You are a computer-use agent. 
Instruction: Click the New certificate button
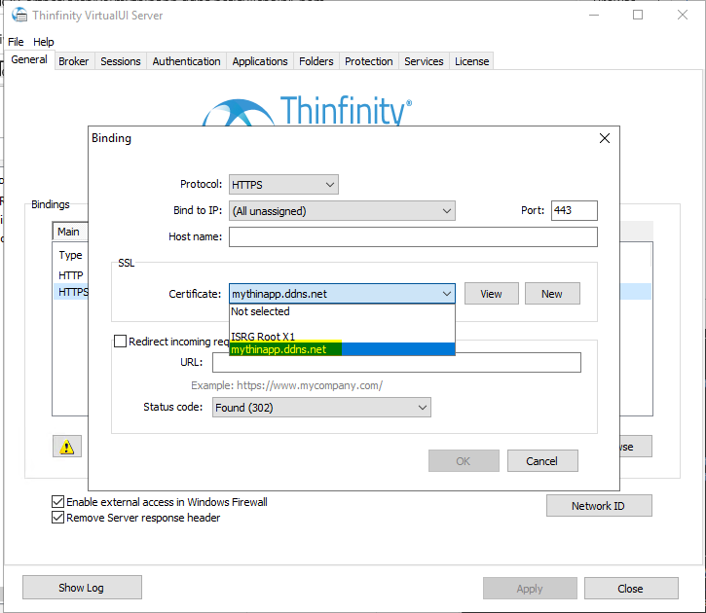(552, 294)
